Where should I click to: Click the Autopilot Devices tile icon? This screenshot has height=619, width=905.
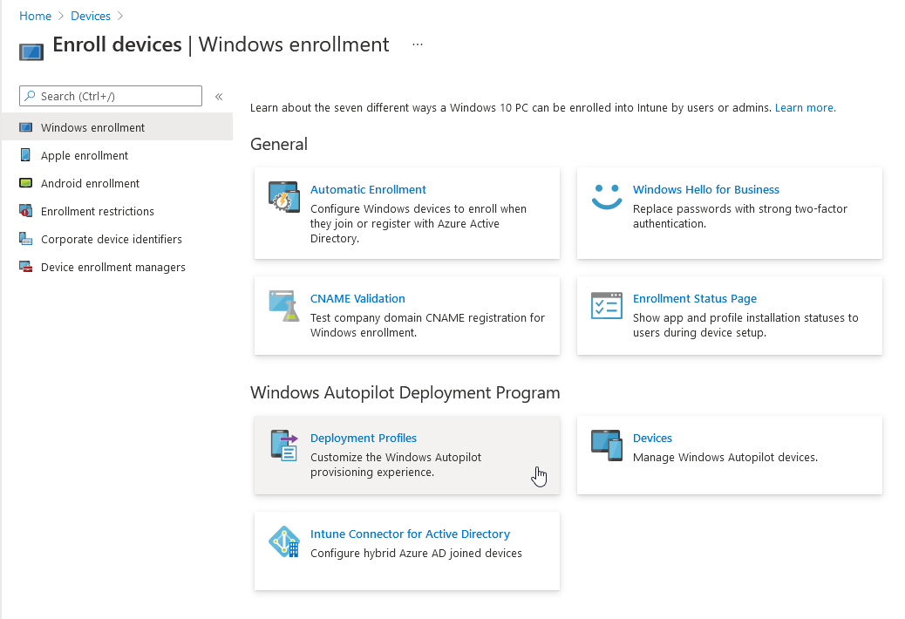point(607,446)
